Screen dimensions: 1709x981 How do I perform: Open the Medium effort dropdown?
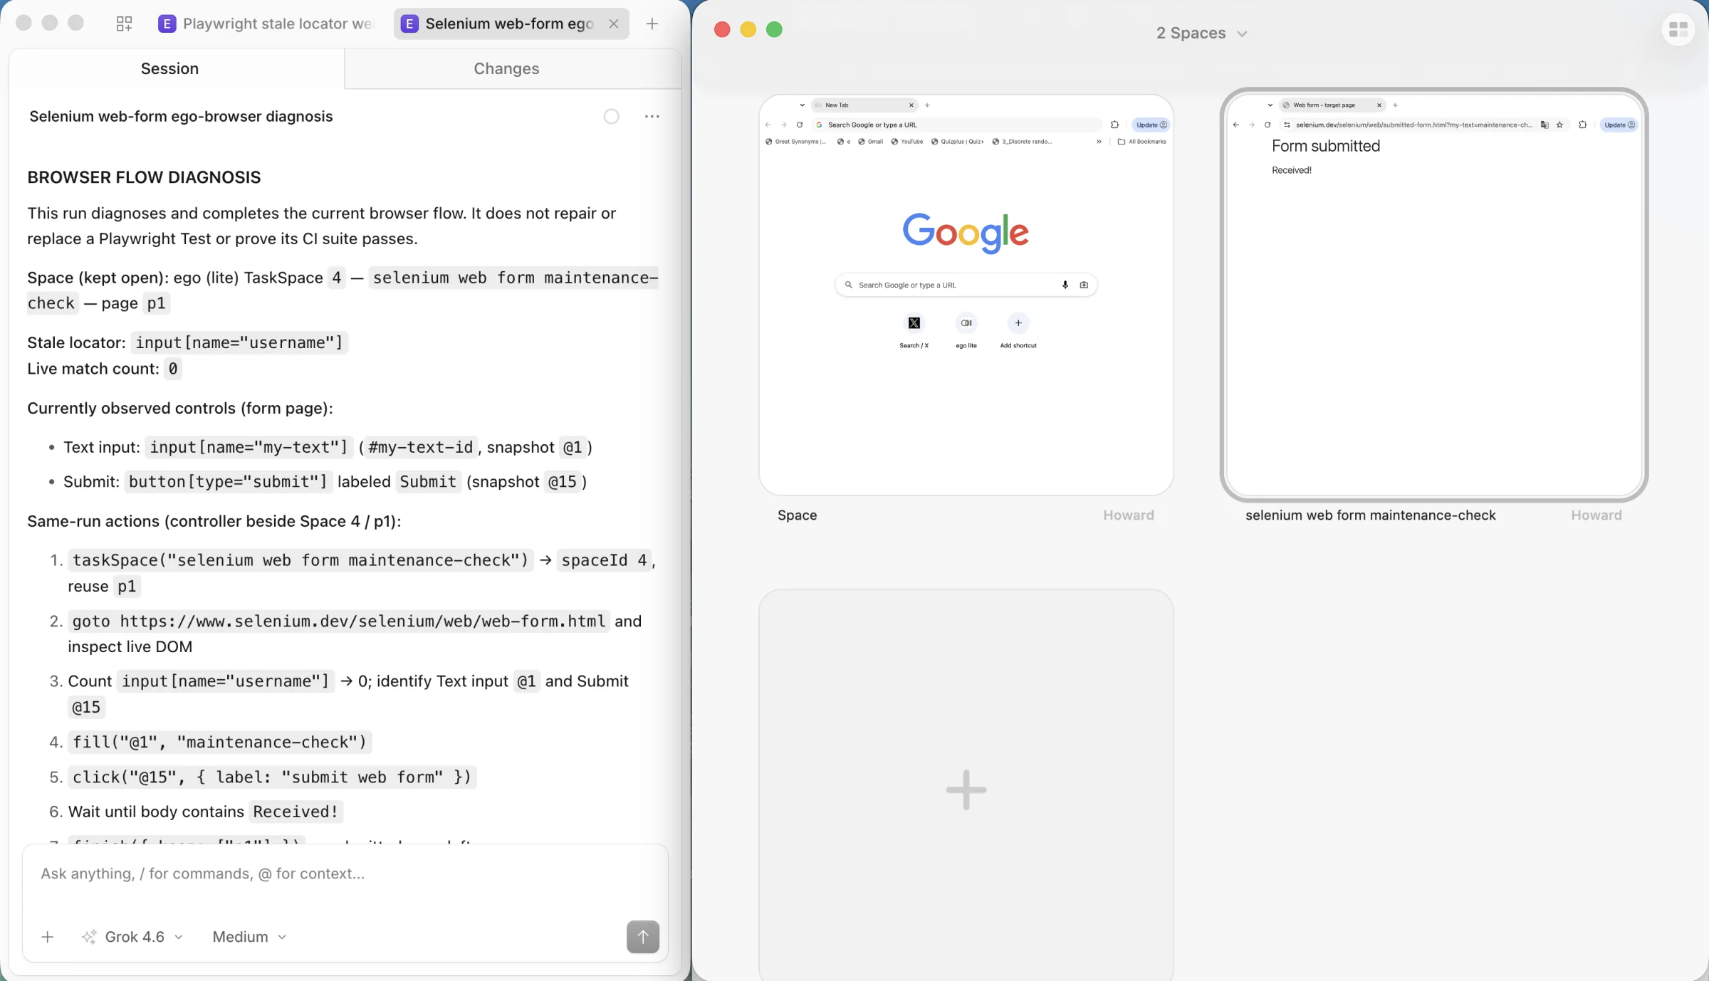coord(249,937)
